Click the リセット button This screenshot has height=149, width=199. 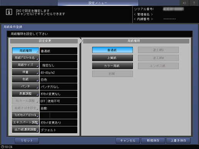pyautogui.click(x=27, y=141)
